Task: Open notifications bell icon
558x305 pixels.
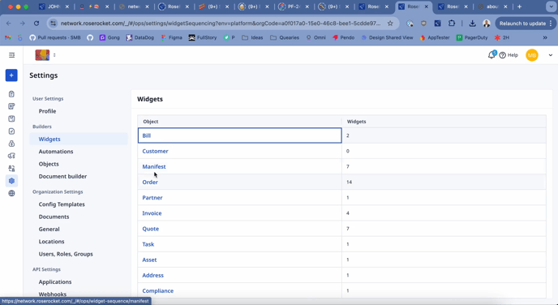Action: 491,55
